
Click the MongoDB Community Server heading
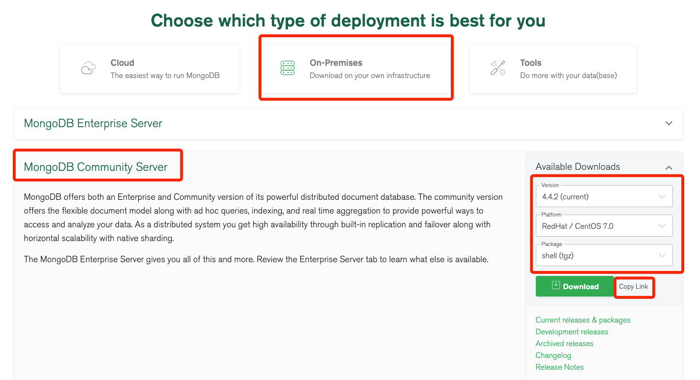coord(96,167)
